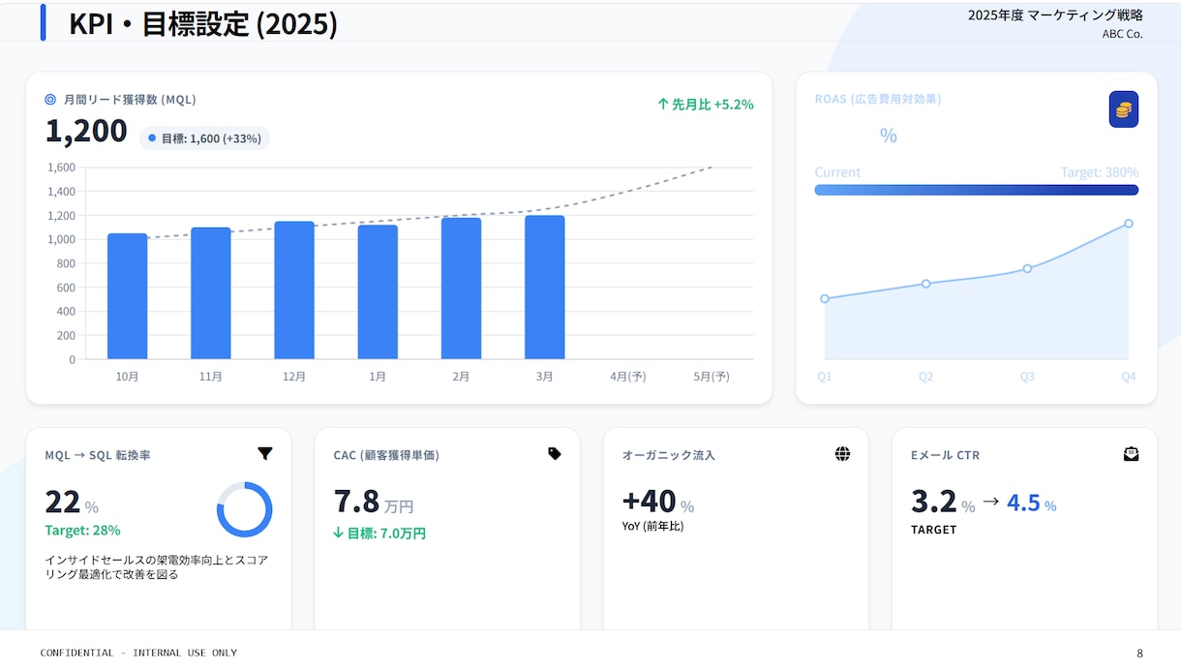The height and width of the screenshot is (671, 1181).
Task: Click the blue dot in the 目標 1,600 badge
Action: [152, 138]
